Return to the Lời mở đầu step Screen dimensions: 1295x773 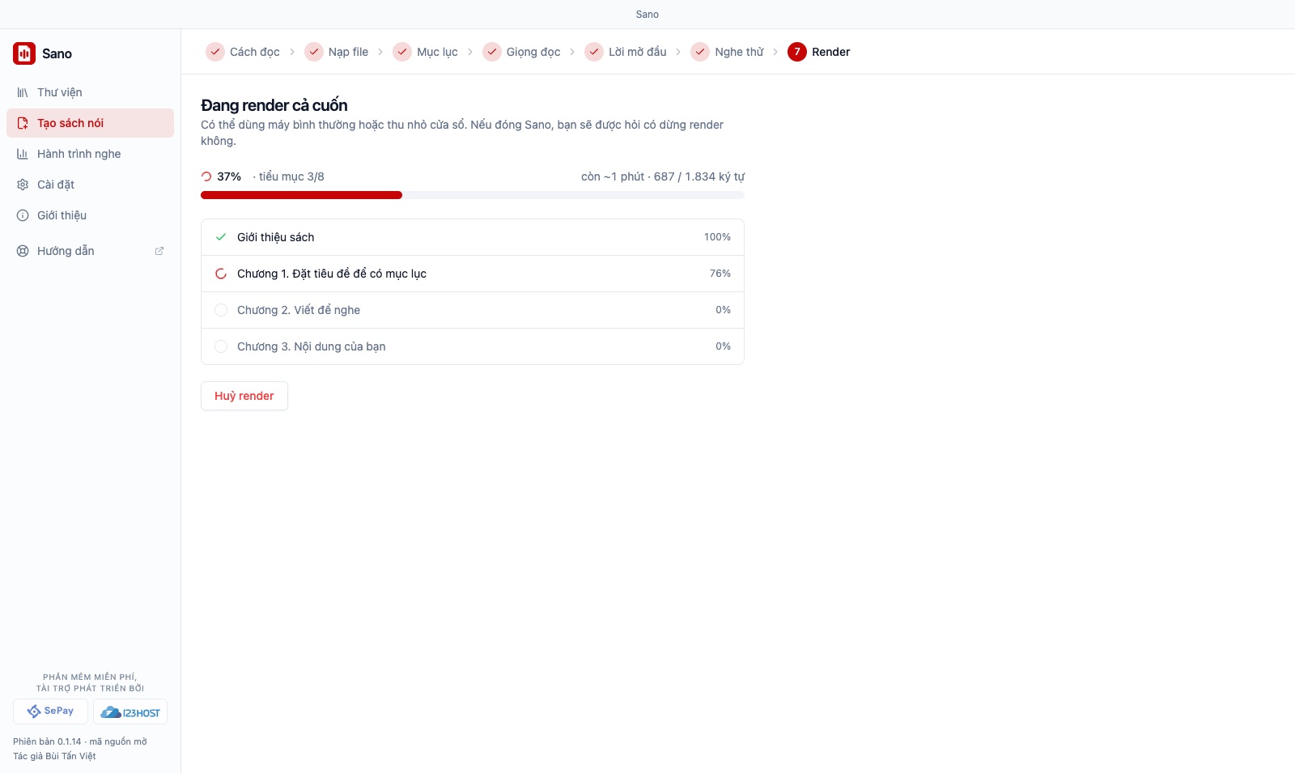click(x=626, y=52)
